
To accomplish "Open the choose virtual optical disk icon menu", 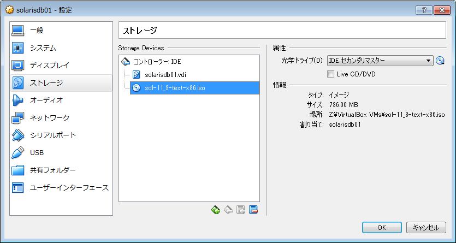I will point(440,61).
